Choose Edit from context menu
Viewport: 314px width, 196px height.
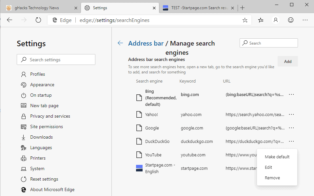[x=277, y=167]
